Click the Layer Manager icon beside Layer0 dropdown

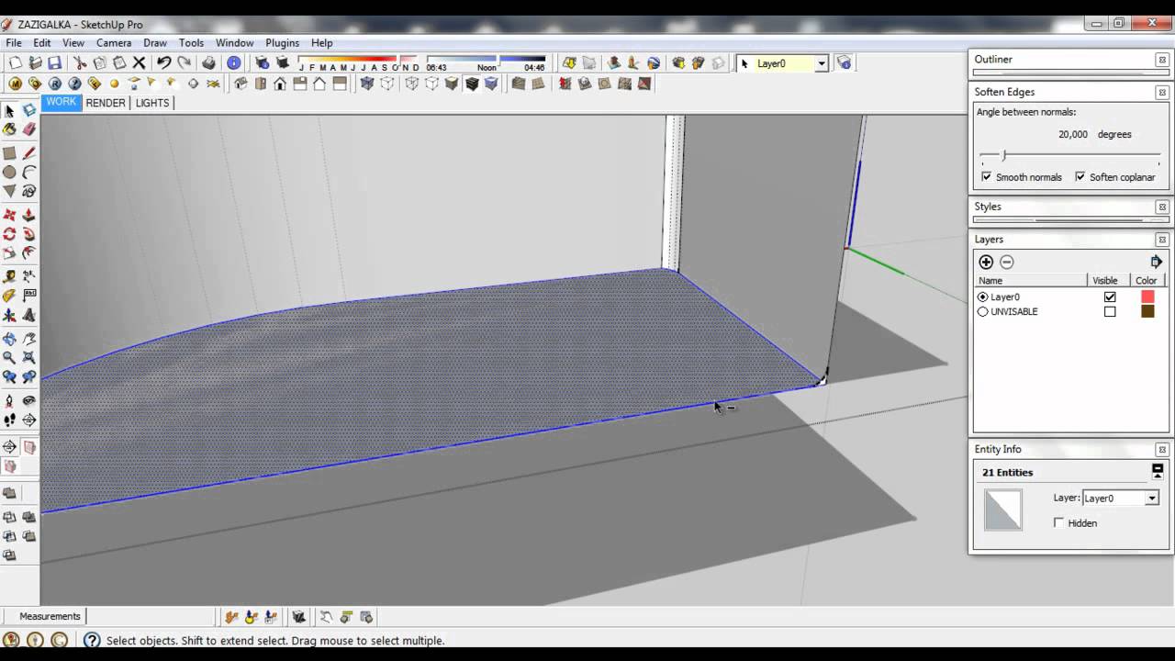pos(845,63)
